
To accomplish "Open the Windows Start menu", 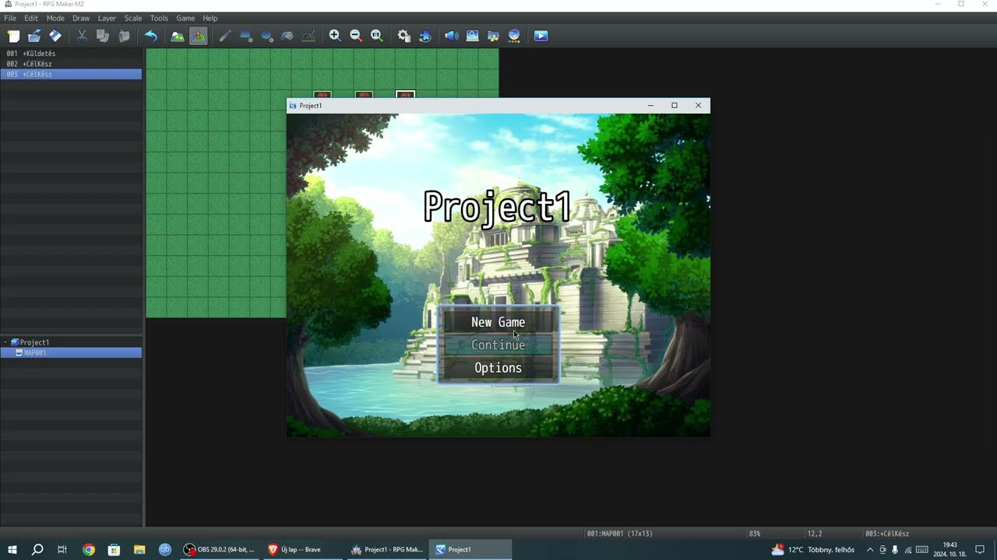I will click(x=12, y=549).
